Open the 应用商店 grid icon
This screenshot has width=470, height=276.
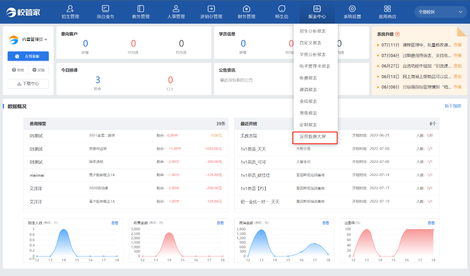(x=387, y=9)
